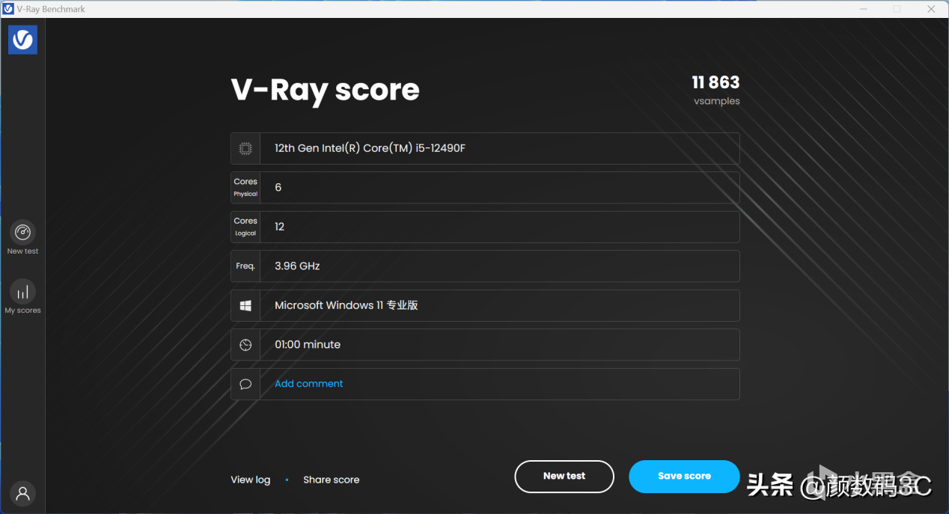Open the user account profile icon
The height and width of the screenshot is (514, 949).
[22, 494]
